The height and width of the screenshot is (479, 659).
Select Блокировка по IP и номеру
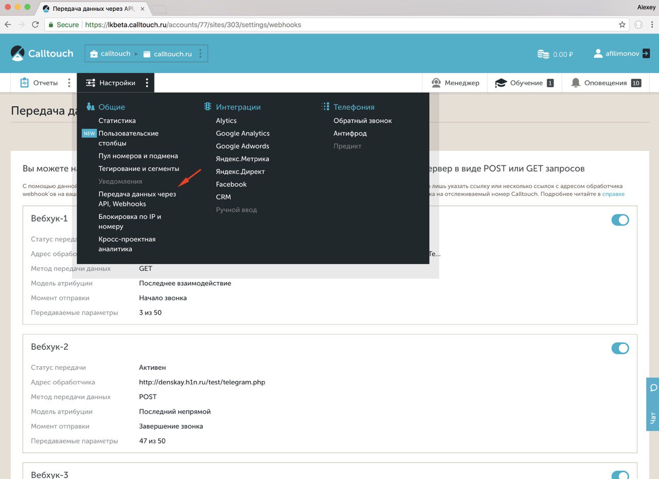(130, 221)
